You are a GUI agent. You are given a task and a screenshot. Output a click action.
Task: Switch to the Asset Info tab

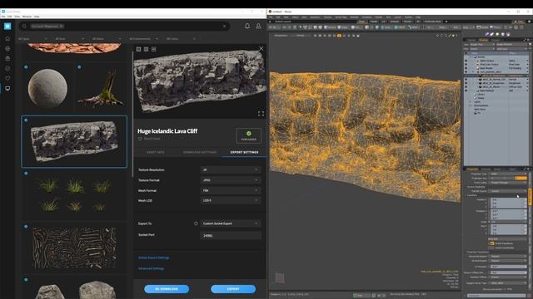(x=156, y=152)
